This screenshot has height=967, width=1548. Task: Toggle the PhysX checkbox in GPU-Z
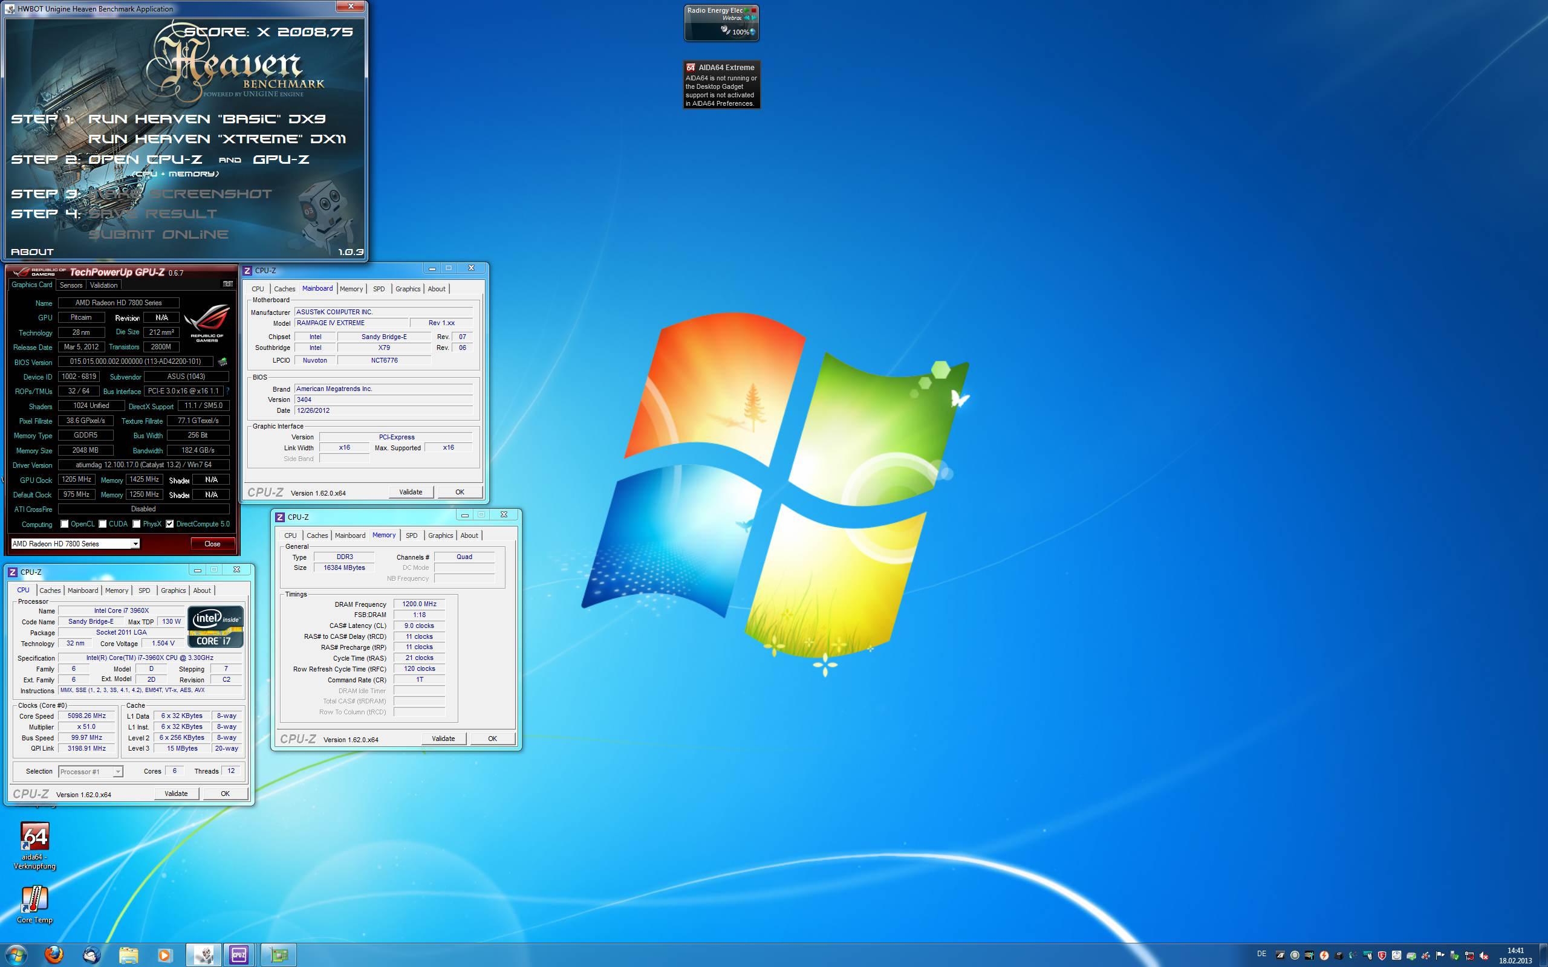pyautogui.click(x=136, y=524)
